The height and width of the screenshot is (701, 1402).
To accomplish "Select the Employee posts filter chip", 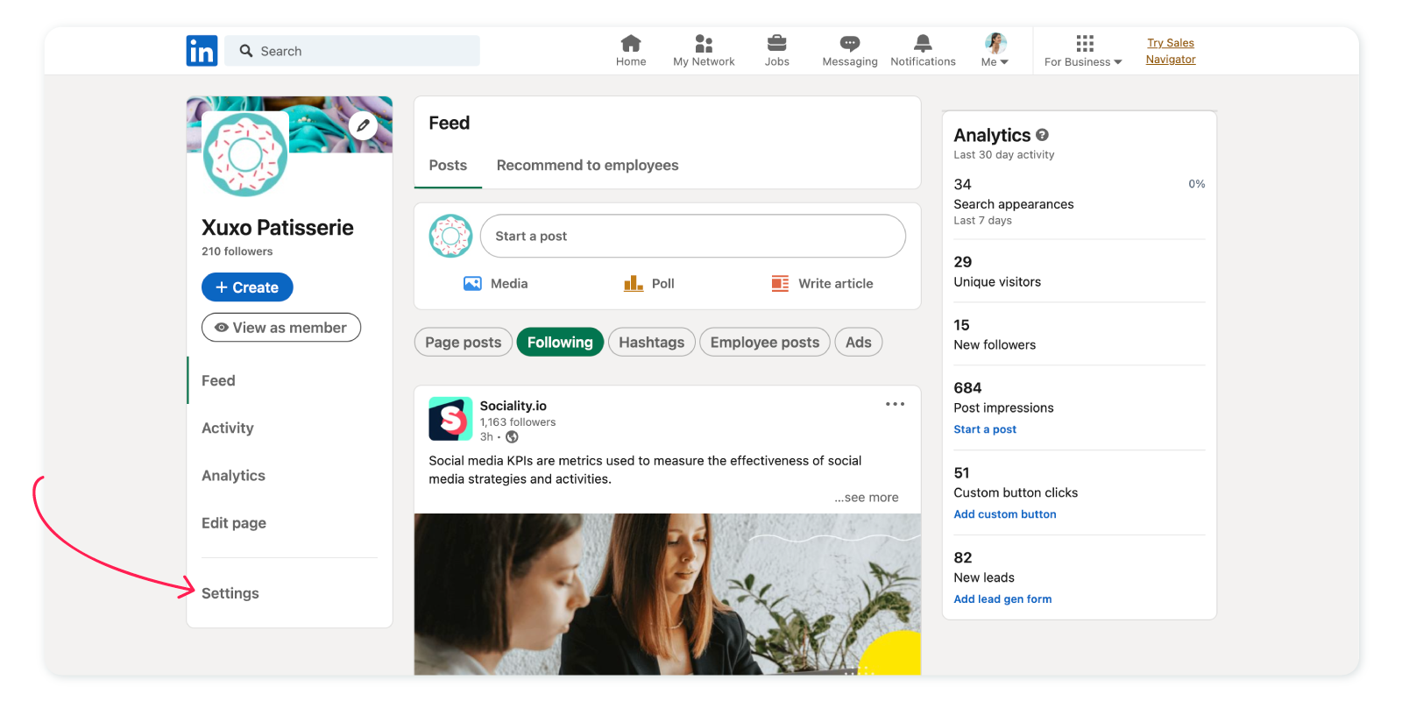I will tap(765, 342).
